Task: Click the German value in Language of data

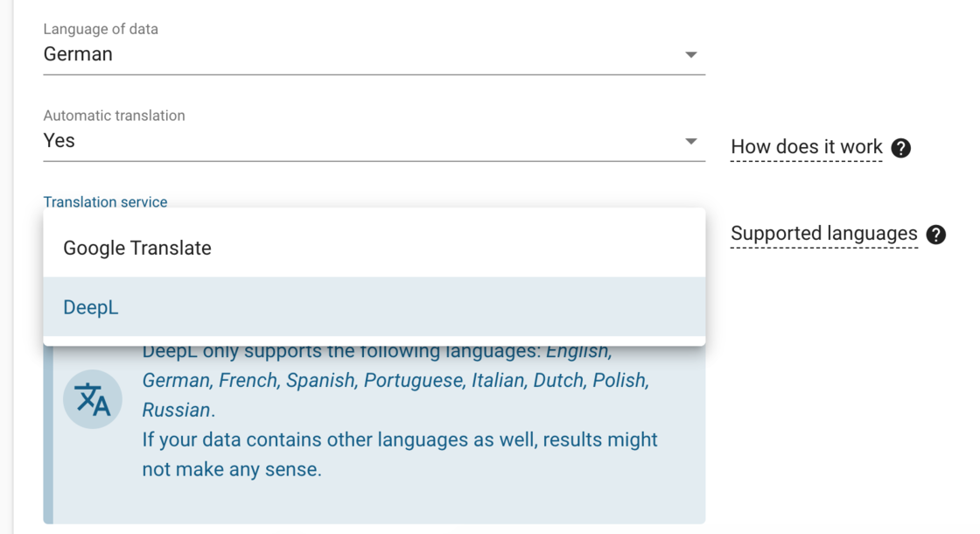Action: (78, 54)
